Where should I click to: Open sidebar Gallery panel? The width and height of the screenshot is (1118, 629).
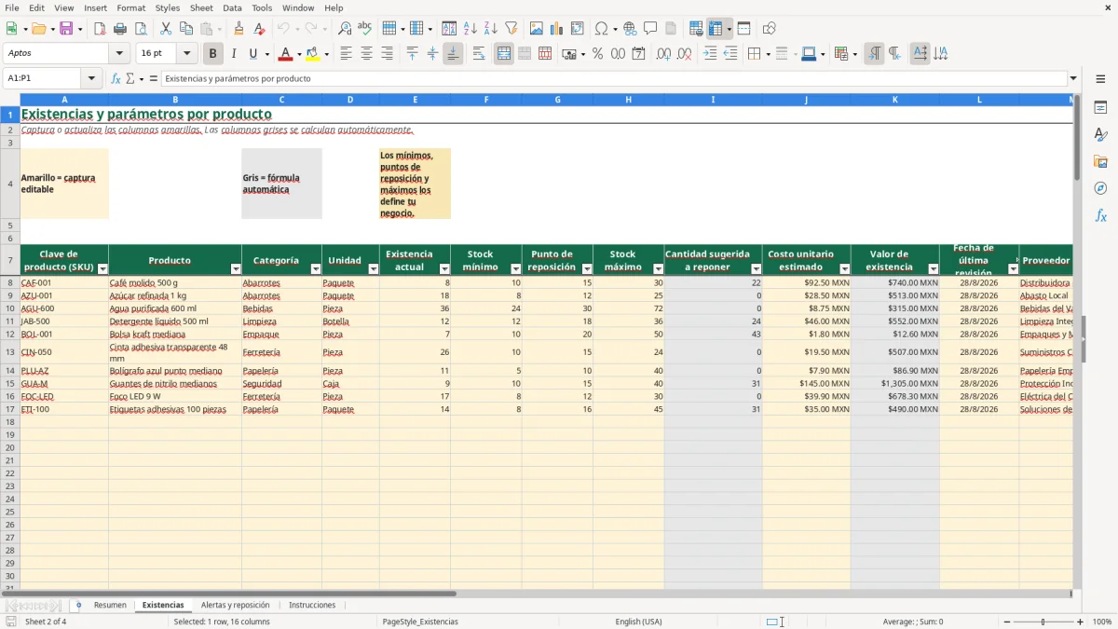point(1100,162)
